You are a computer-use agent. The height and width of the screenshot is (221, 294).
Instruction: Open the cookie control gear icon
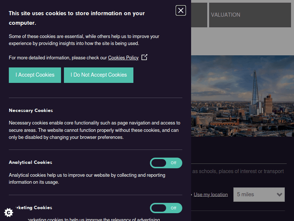click(x=9, y=212)
